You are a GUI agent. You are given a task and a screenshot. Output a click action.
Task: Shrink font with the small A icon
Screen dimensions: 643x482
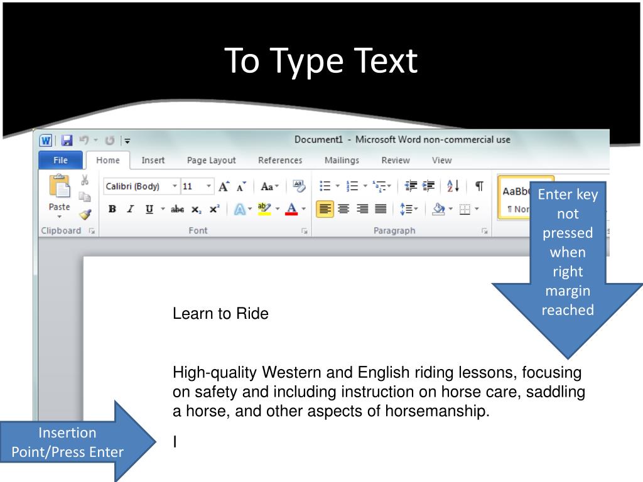[242, 186]
